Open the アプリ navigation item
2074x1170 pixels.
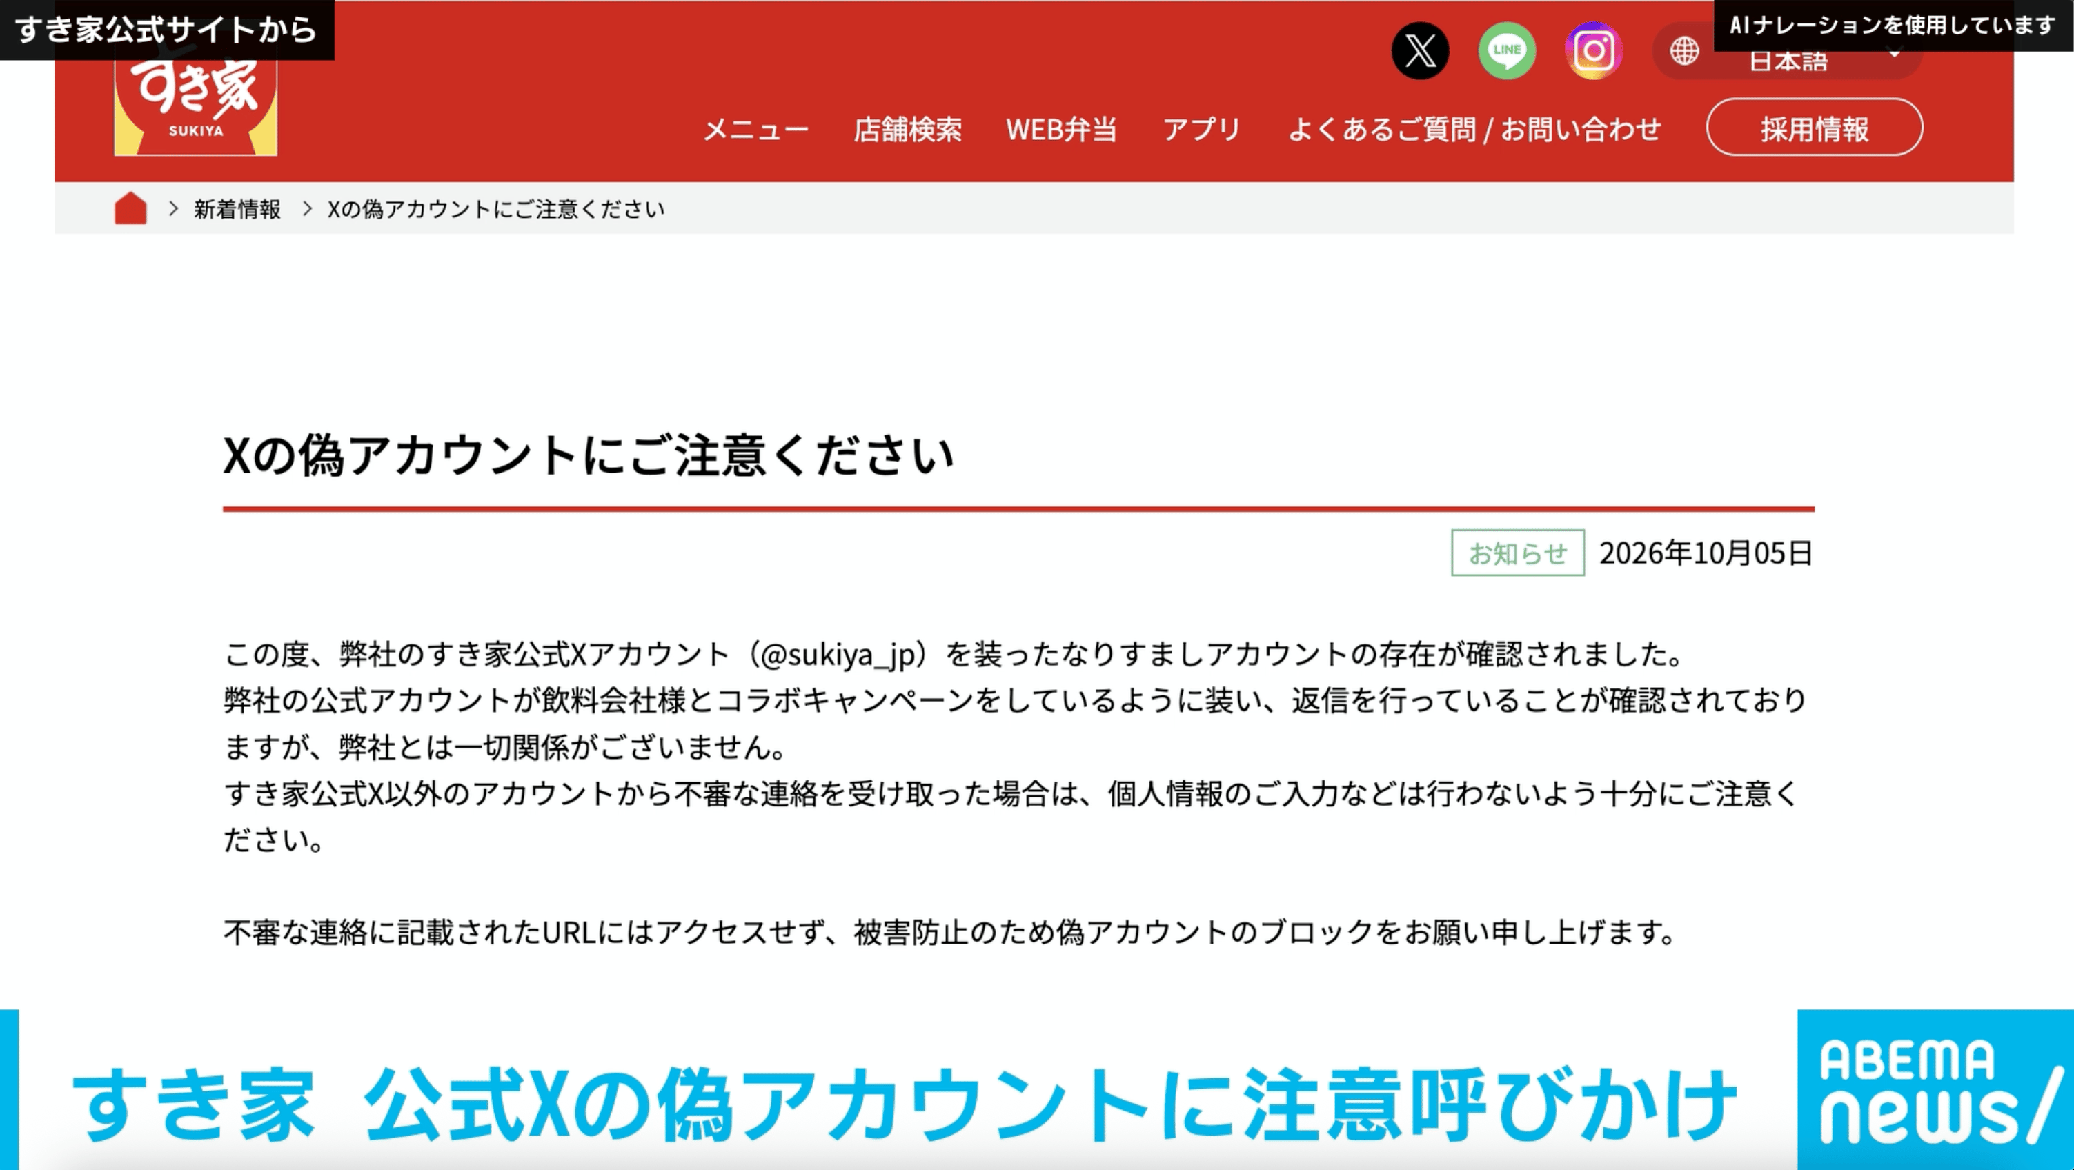1201,129
